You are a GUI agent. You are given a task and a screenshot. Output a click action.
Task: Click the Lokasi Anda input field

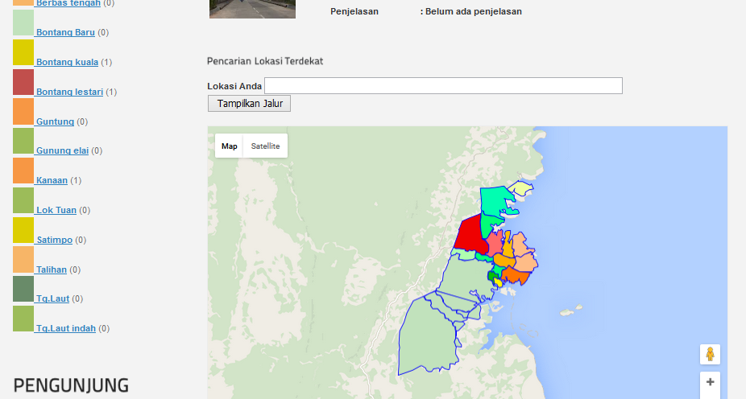pyautogui.click(x=443, y=85)
